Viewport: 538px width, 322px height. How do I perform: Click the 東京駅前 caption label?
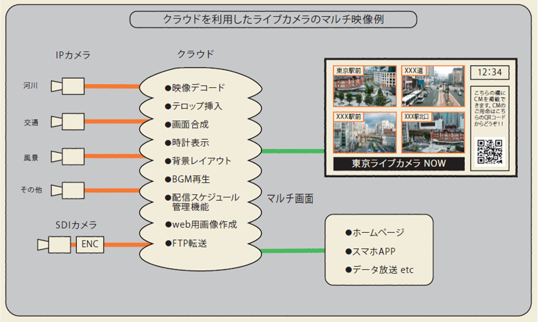[349, 71]
